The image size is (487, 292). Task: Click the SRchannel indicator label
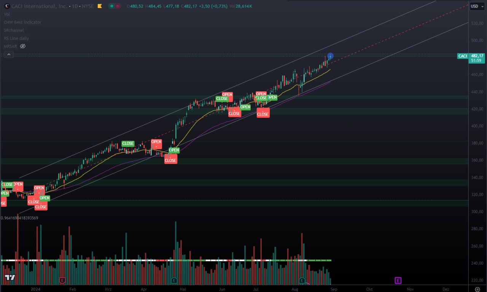click(14, 30)
